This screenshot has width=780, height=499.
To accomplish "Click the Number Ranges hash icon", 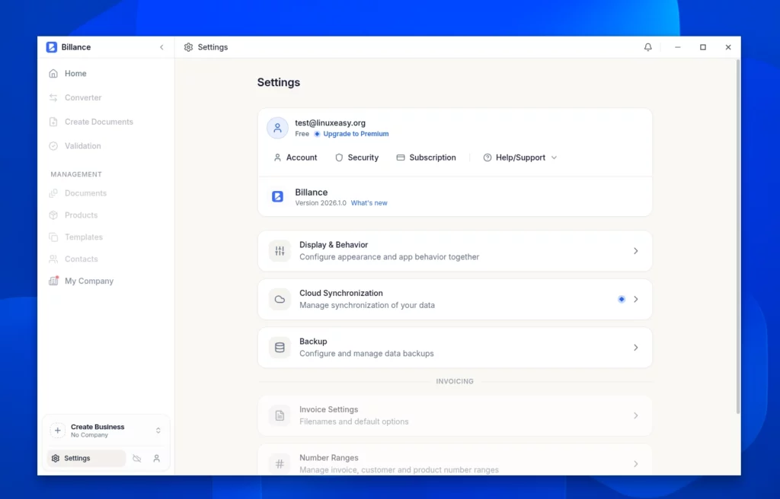I will tap(280, 464).
